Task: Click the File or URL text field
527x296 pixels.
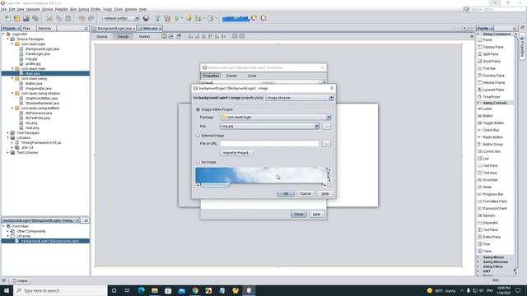Action: pyautogui.click(x=269, y=144)
